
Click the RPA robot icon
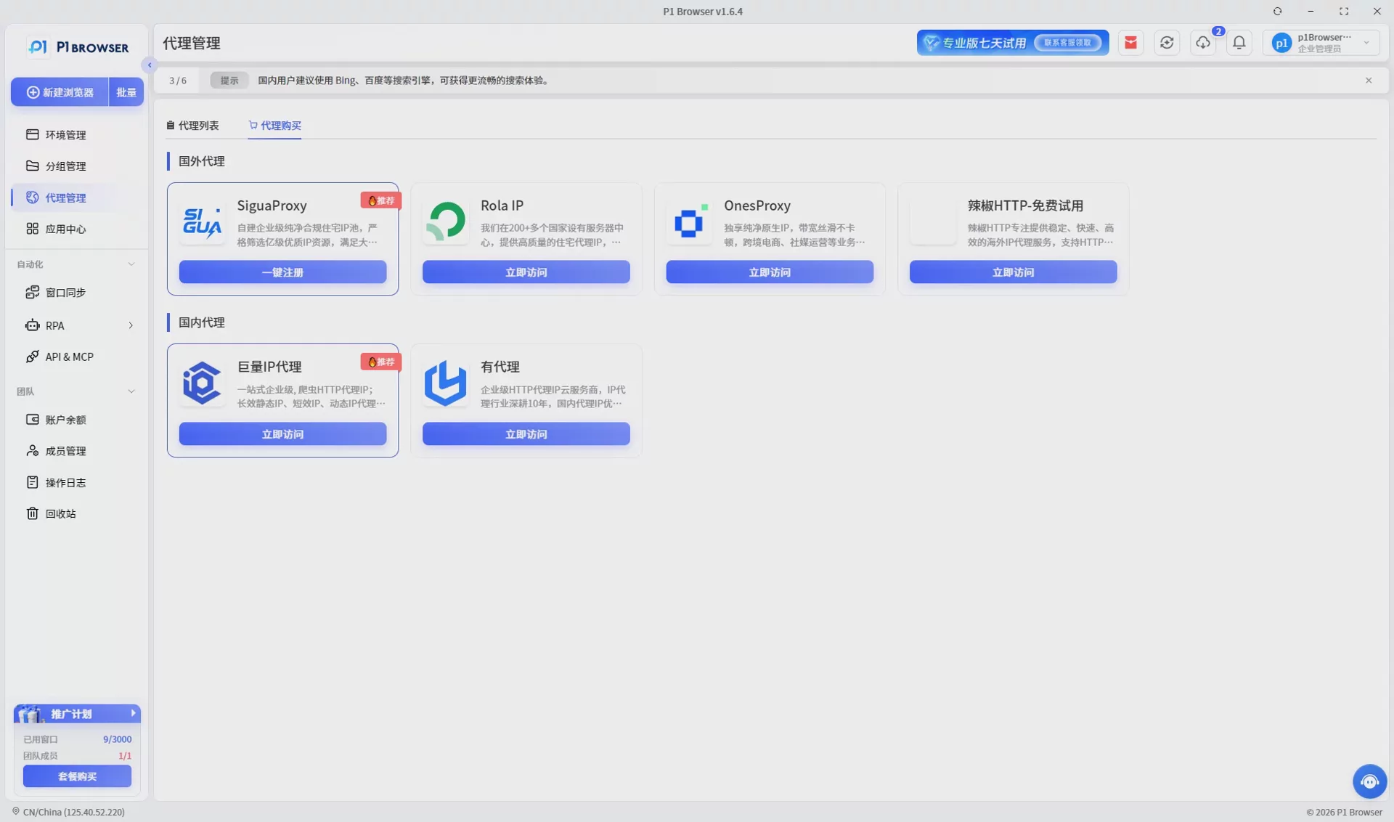coord(32,325)
